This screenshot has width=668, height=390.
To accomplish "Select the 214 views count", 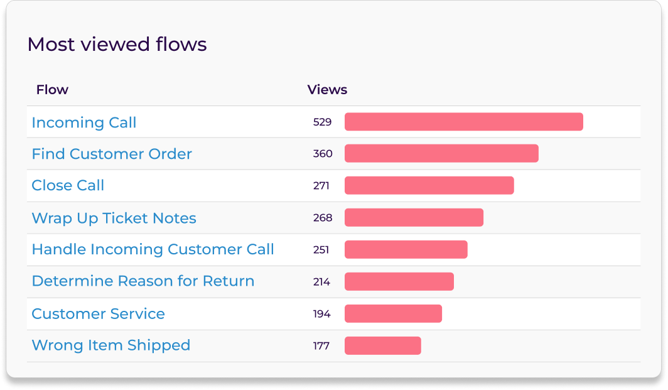I will (321, 281).
